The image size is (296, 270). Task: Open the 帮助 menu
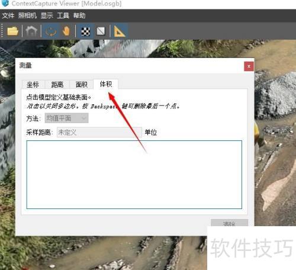tap(79, 15)
